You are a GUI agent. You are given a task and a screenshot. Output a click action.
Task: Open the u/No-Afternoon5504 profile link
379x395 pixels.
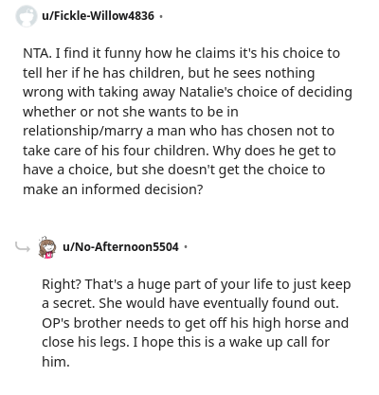pos(120,246)
